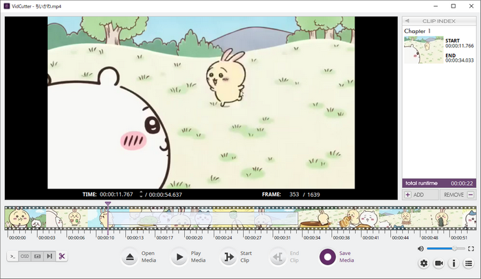Click REMOVE in the clip index panel

458,195
